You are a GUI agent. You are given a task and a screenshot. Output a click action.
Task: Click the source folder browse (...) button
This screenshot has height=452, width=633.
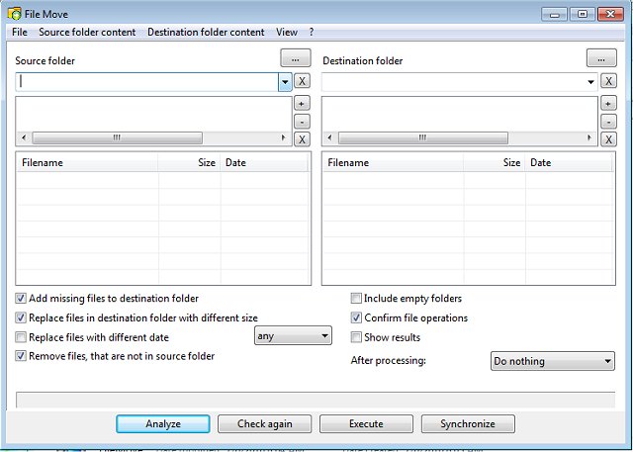pyautogui.click(x=296, y=58)
